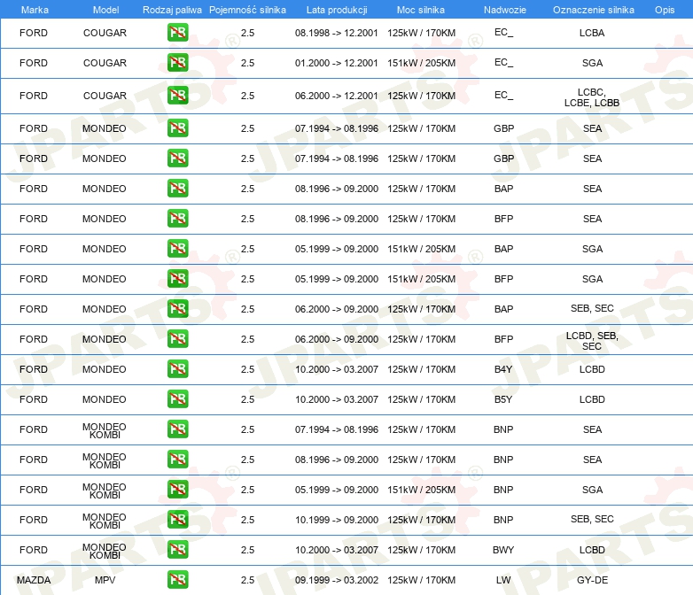The image size is (693, 595).
Task: Select production years 01.2000 -> 12.2001
Action: click(x=337, y=63)
